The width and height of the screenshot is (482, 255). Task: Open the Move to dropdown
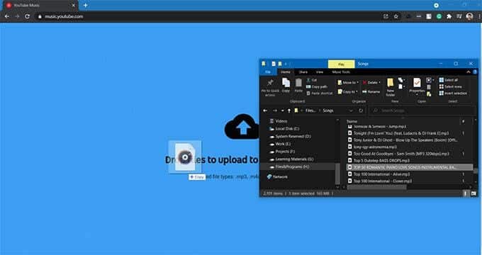click(x=348, y=83)
